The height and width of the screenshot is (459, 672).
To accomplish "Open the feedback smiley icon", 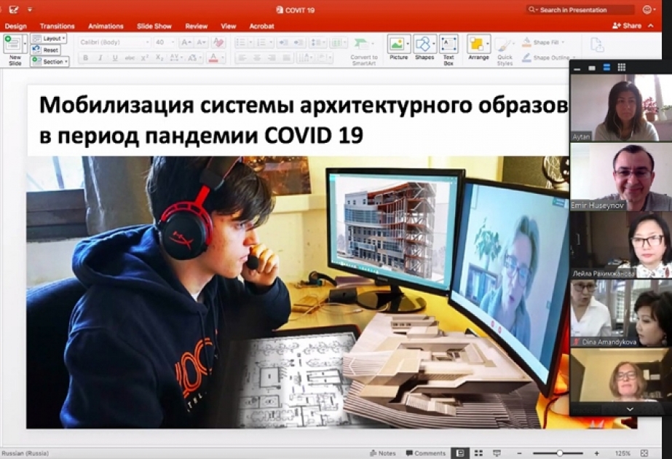I will [x=647, y=9].
